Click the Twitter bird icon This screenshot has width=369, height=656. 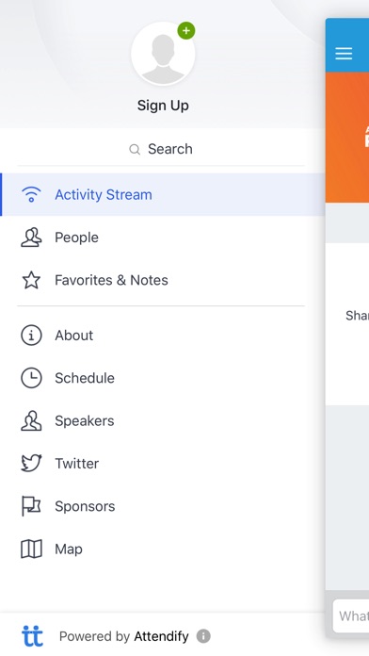(x=31, y=463)
